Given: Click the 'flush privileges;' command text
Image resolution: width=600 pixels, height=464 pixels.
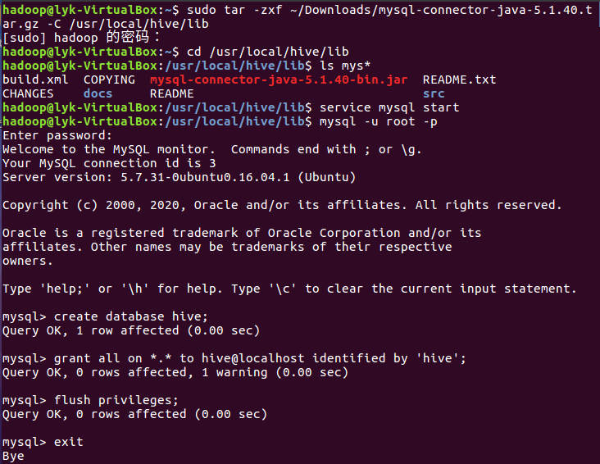Looking at the screenshot, I should pos(116,400).
